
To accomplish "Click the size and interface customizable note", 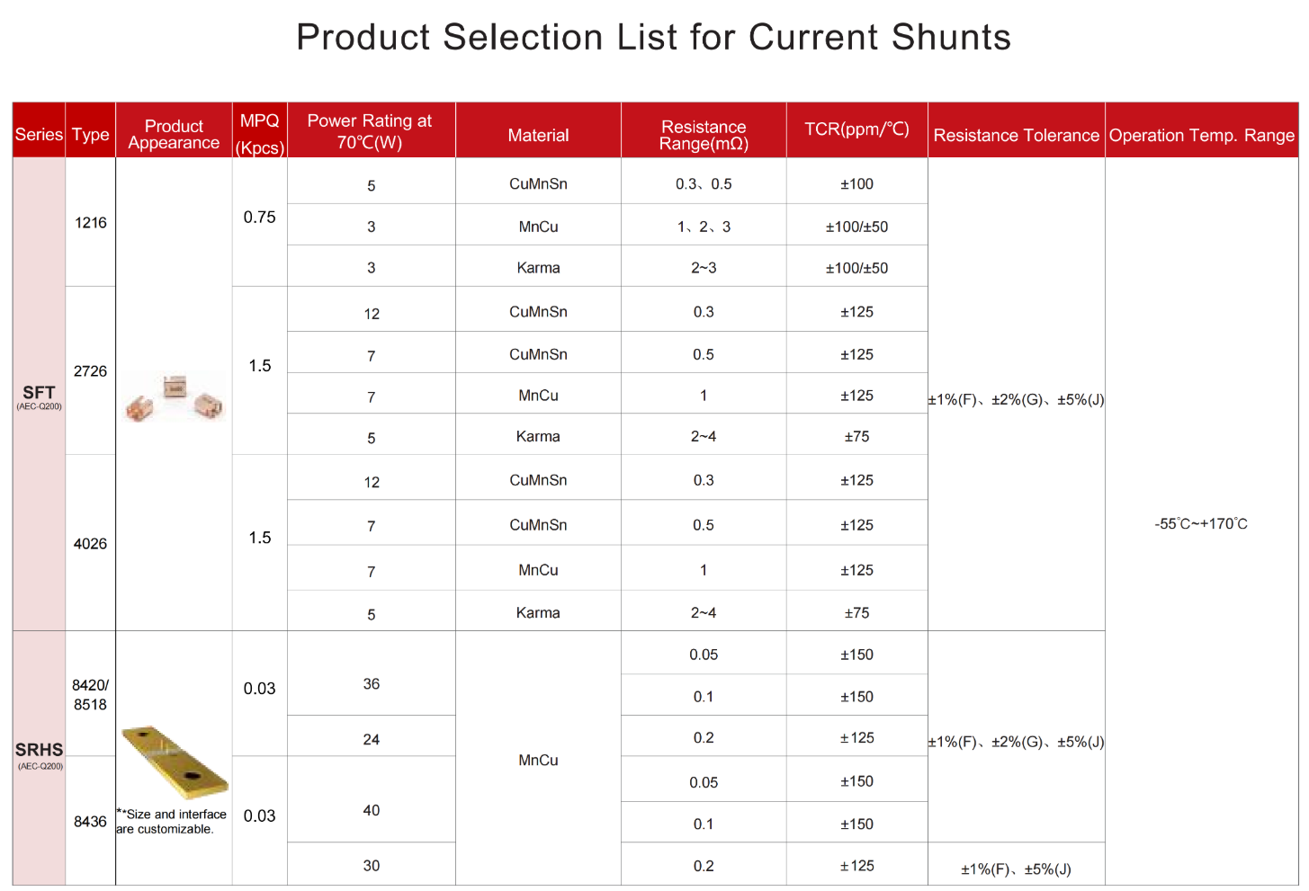I will [x=171, y=821].
